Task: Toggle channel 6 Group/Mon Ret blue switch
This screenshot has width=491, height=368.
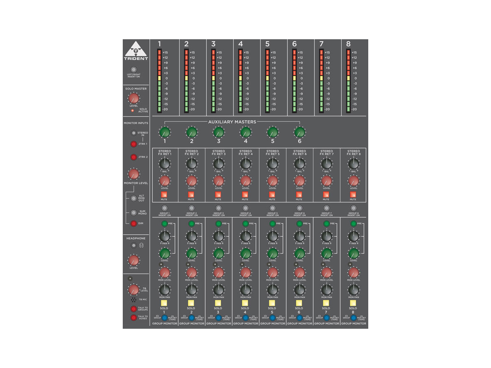Action: pyautogui.click(x=299, y=318)
